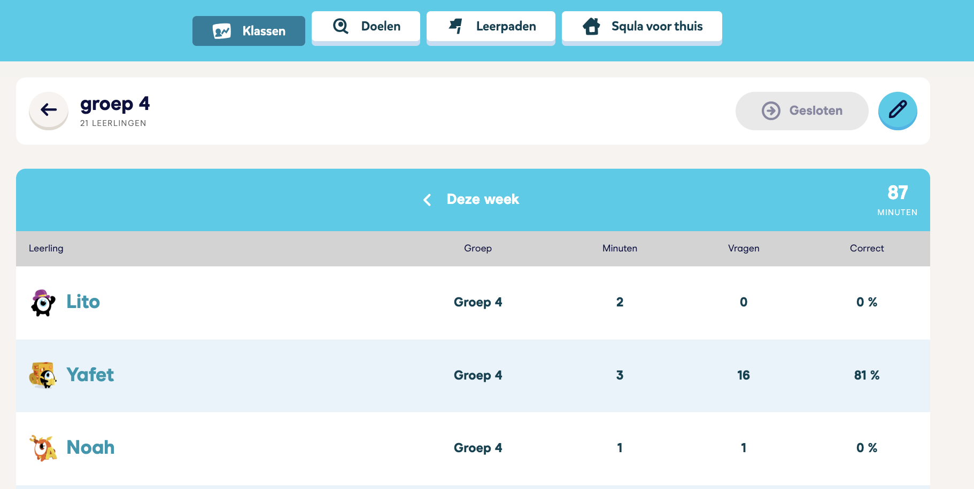
Task: Click Noah's Groep 4 cell
Action: pos(478,448)
